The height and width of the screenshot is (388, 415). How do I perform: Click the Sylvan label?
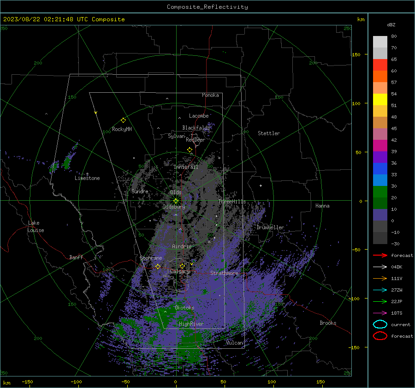pyautogui.click(x=176, y=136)
